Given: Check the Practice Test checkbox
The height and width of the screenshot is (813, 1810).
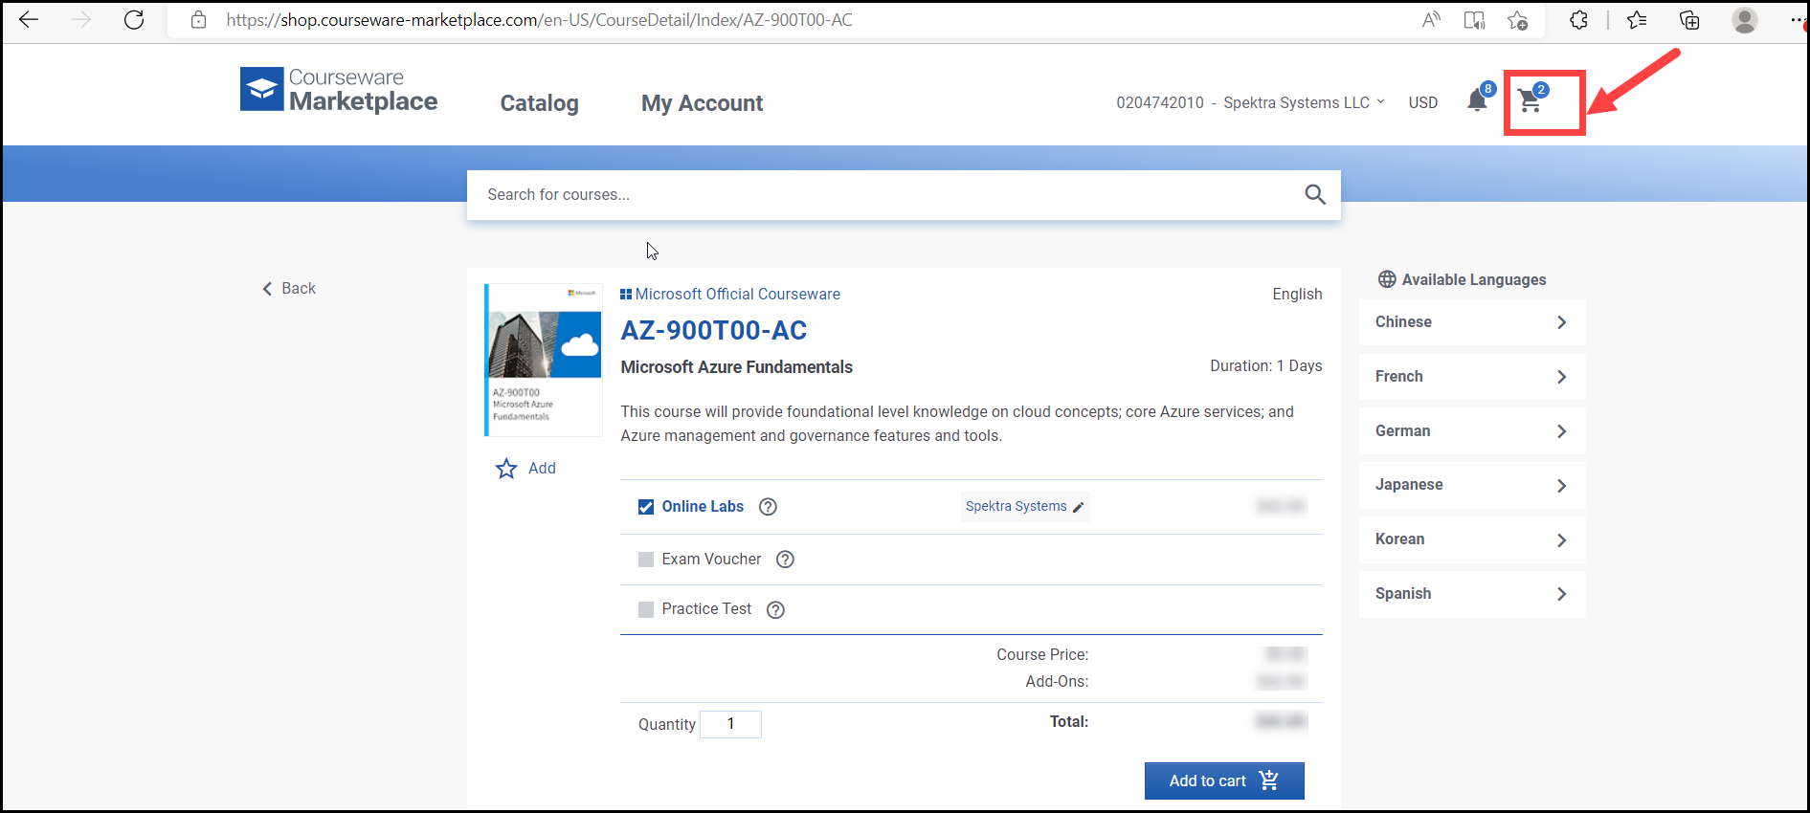Looking at the screenshot, I should coord(646,609).
